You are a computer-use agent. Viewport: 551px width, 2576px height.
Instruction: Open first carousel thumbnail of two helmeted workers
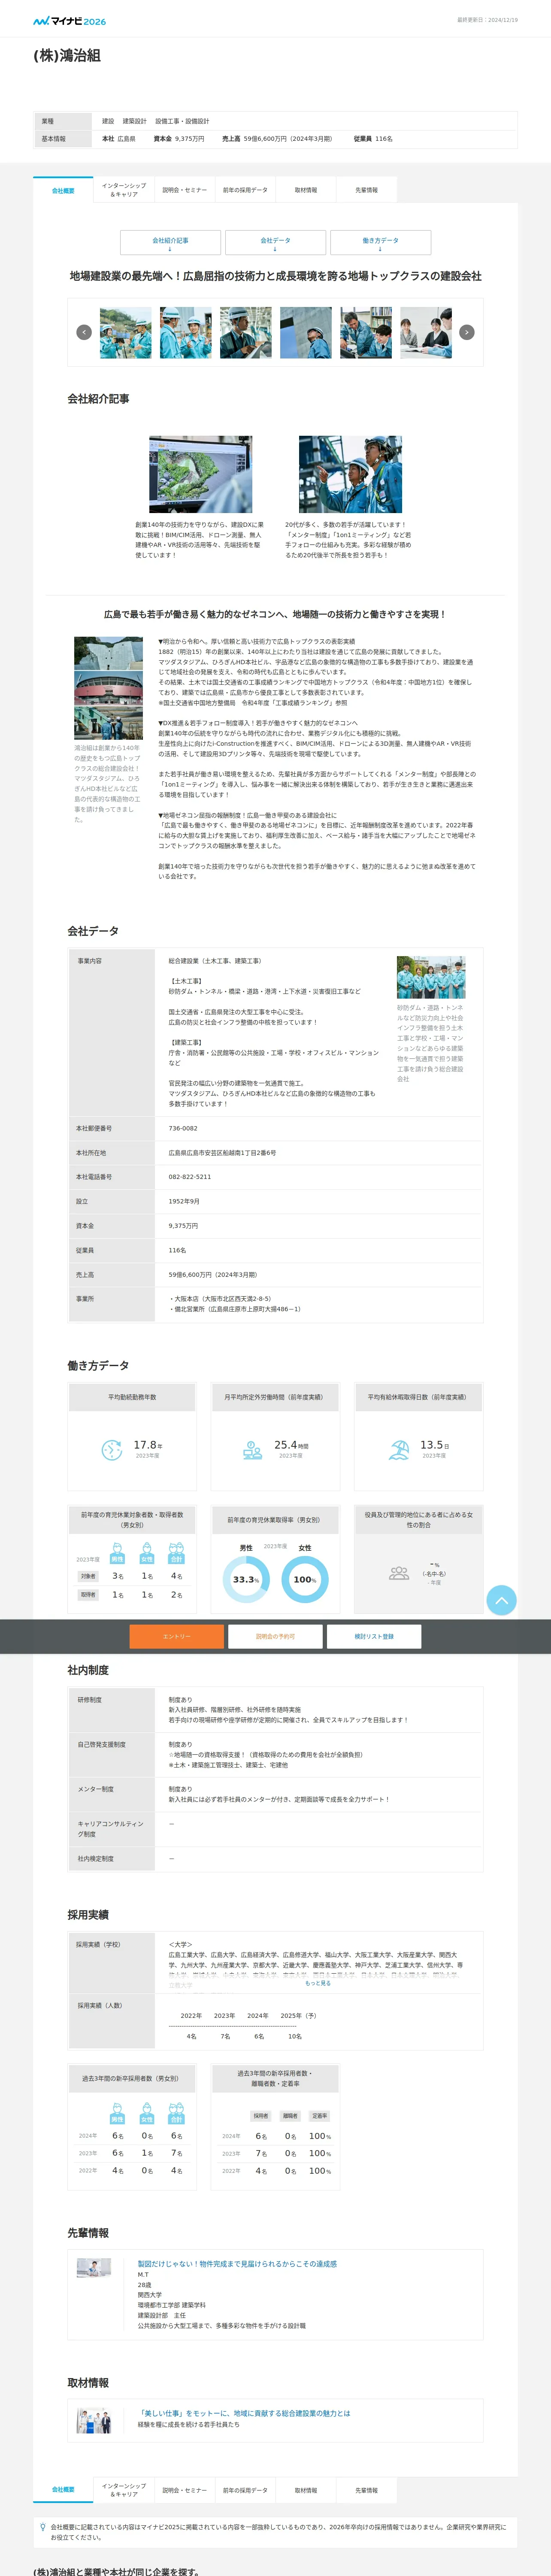click(x=126, y=332)
